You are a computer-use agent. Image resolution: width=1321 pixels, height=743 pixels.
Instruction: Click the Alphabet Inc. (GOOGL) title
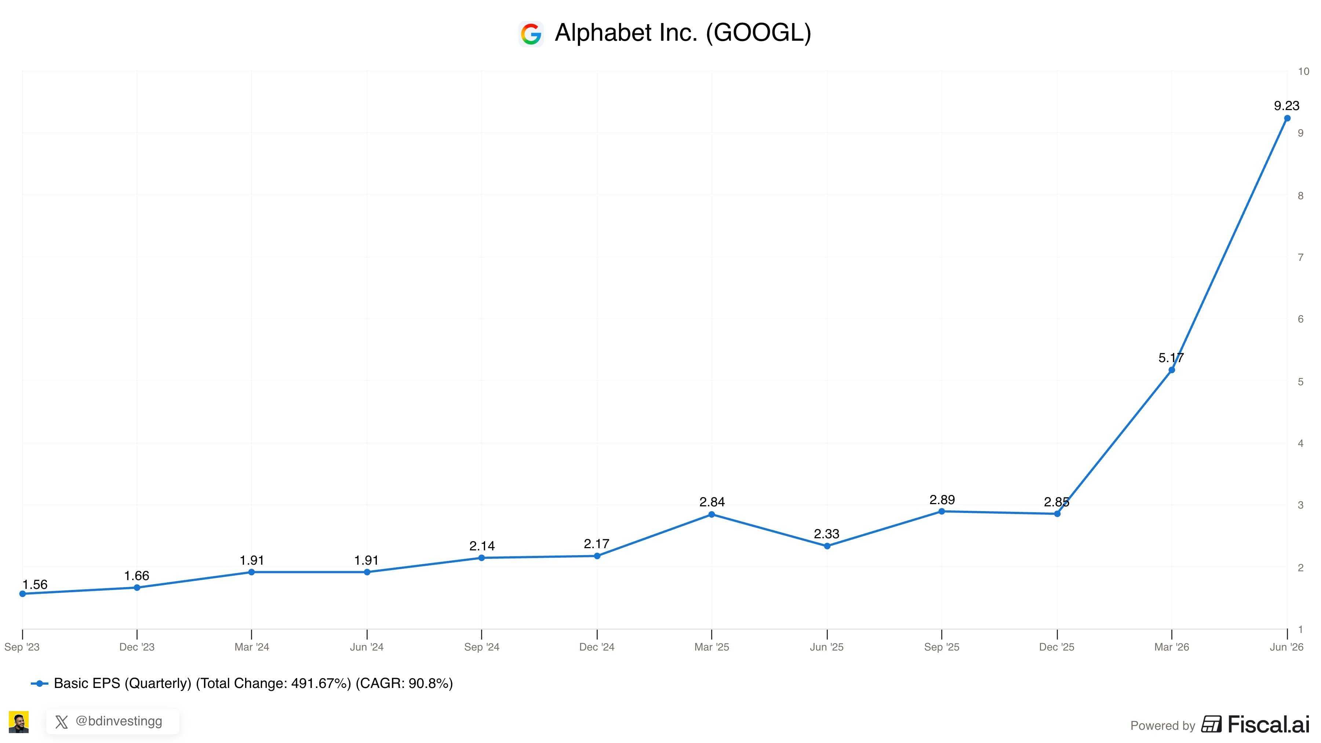tap(683, 33)
